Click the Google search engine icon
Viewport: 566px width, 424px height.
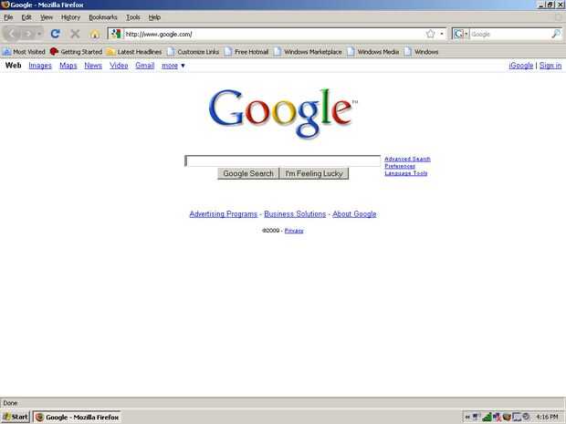458,34
